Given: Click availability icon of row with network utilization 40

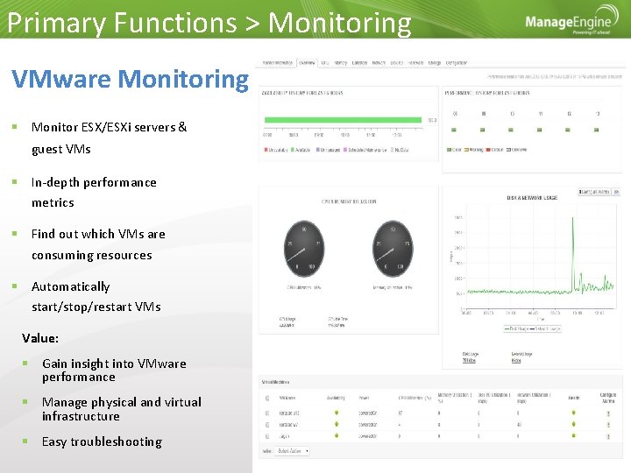Looking at the screenshot, I should coord(337,424).
